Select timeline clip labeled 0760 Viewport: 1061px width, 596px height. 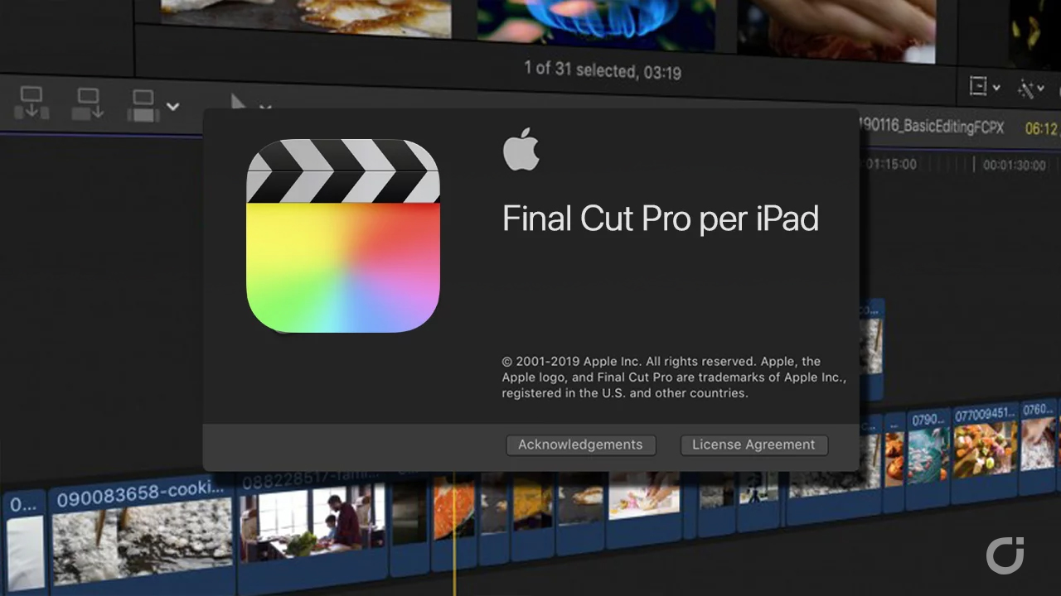(1038, 445)
